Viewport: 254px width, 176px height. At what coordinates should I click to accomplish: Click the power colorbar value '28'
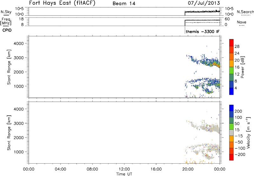coord(237,46)
